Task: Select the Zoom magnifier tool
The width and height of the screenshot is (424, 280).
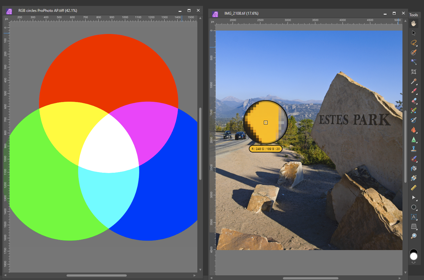Action: 414,236
